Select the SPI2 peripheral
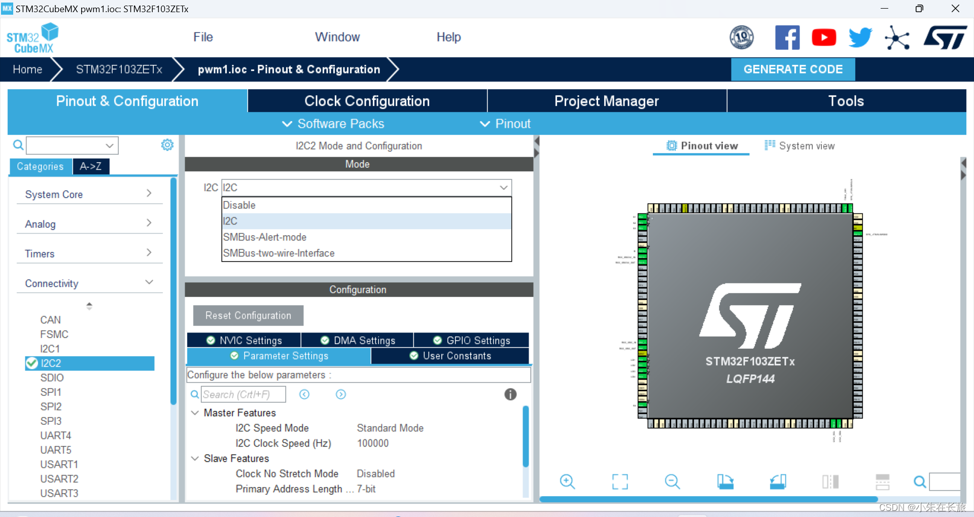 [51, 407]
